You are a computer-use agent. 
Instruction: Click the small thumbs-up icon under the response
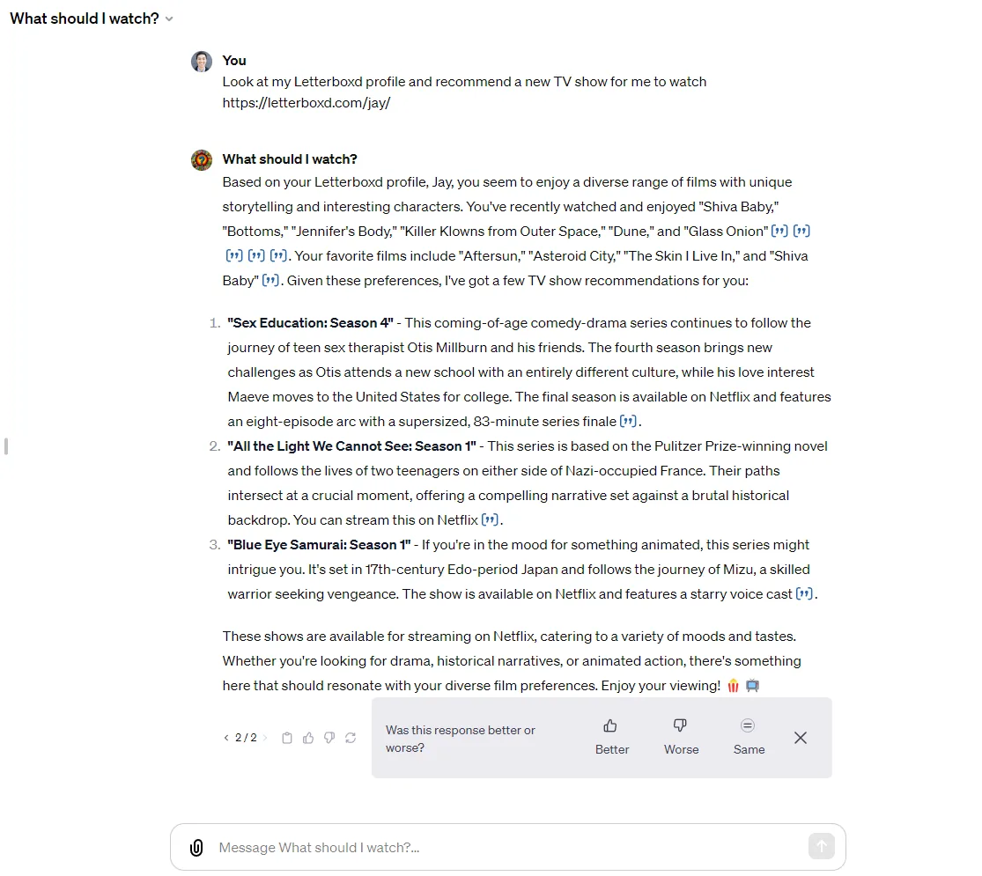(308, 738)
